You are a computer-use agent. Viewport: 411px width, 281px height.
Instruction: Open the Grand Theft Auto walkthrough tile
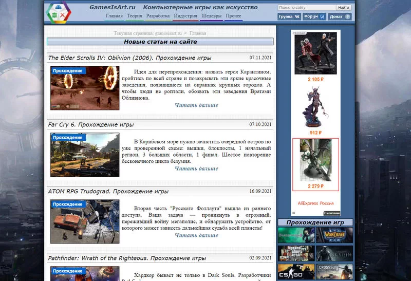pyautogui.click(x=296, y=253)
